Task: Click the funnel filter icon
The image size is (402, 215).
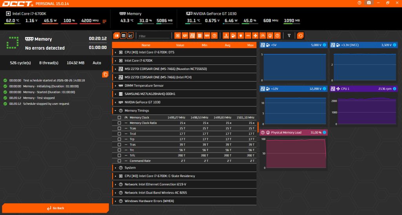Action: click(289, 36)
